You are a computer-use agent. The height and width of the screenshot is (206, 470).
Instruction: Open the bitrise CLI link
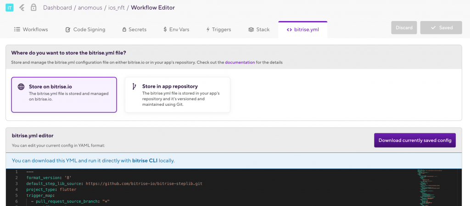click(x=145, y=161)
